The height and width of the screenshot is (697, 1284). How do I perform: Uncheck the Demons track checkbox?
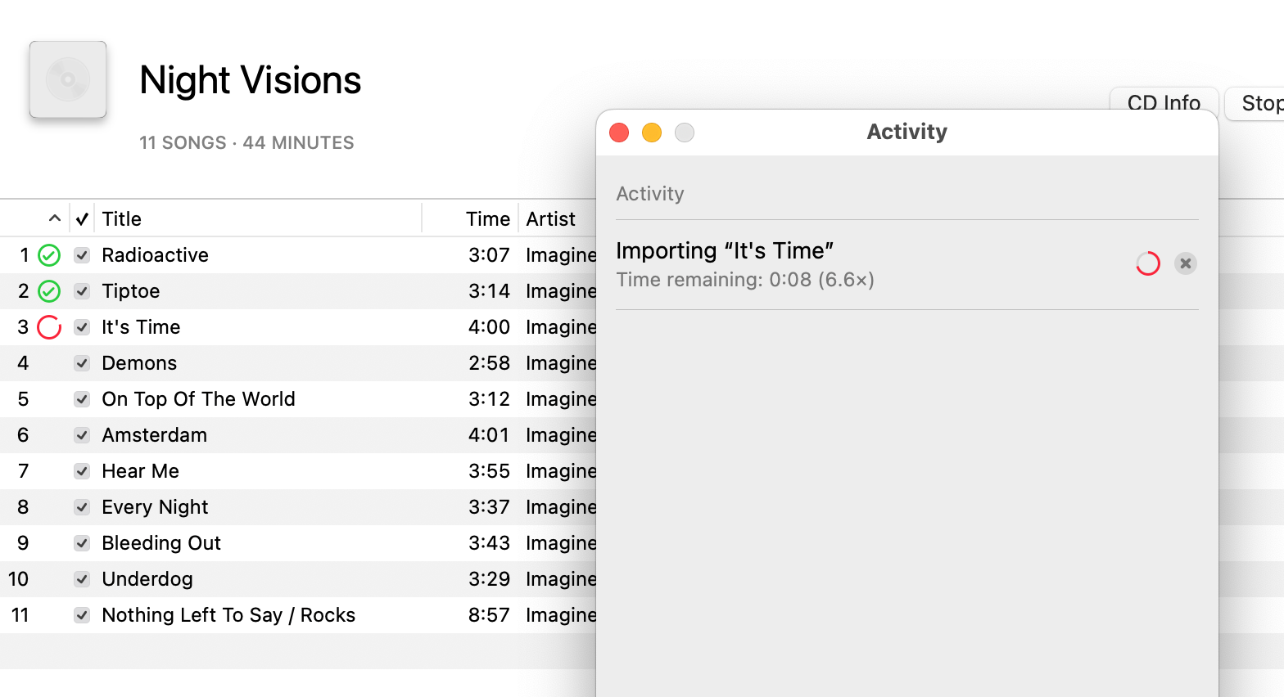click(x=82, y=363)
